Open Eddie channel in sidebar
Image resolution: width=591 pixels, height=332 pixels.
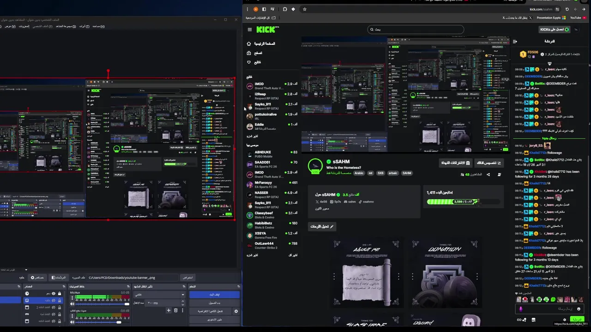(272, 126)
